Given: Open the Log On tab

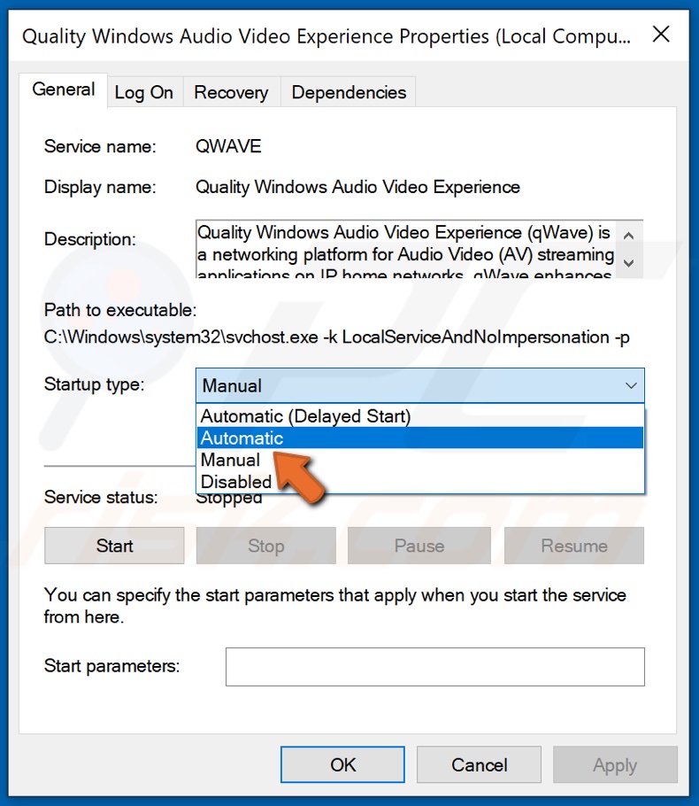Looking at the screenshot, I should 144,92.
